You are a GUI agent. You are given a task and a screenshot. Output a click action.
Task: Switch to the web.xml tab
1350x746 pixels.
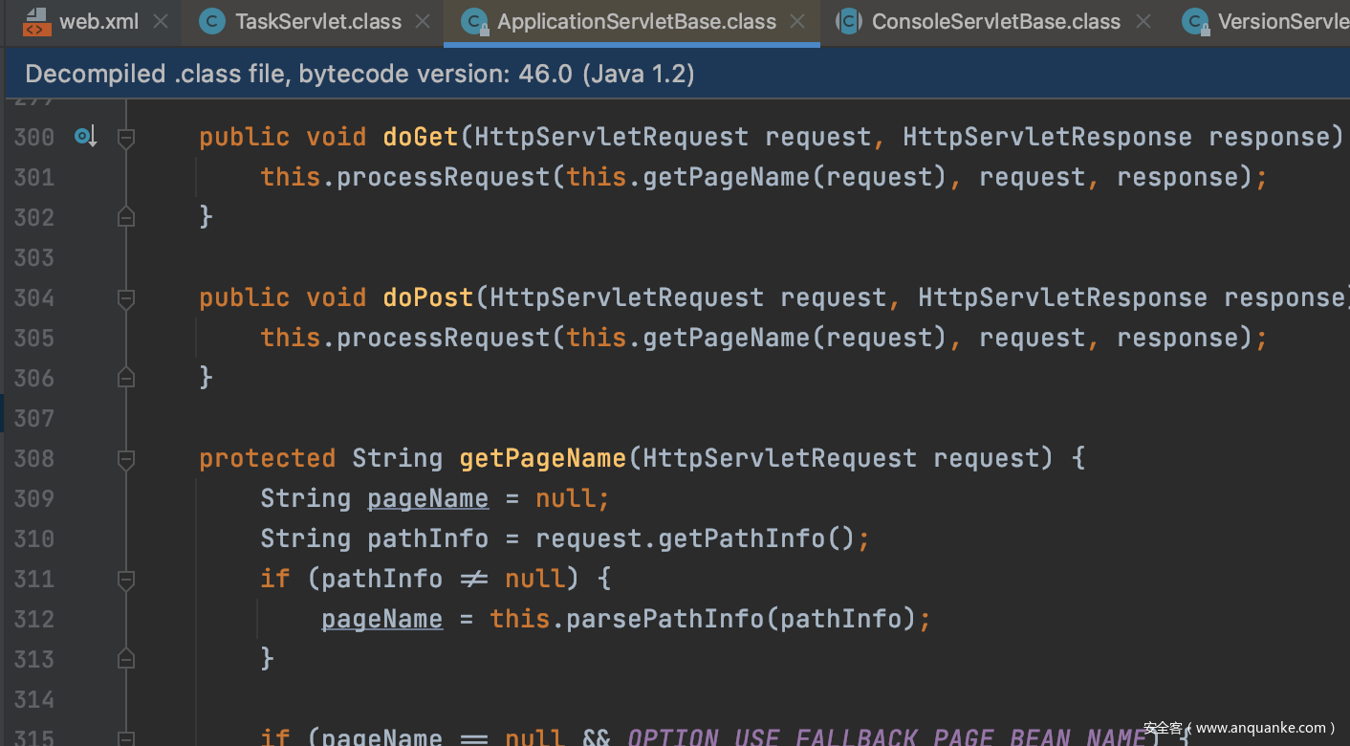tap(99, 21)
